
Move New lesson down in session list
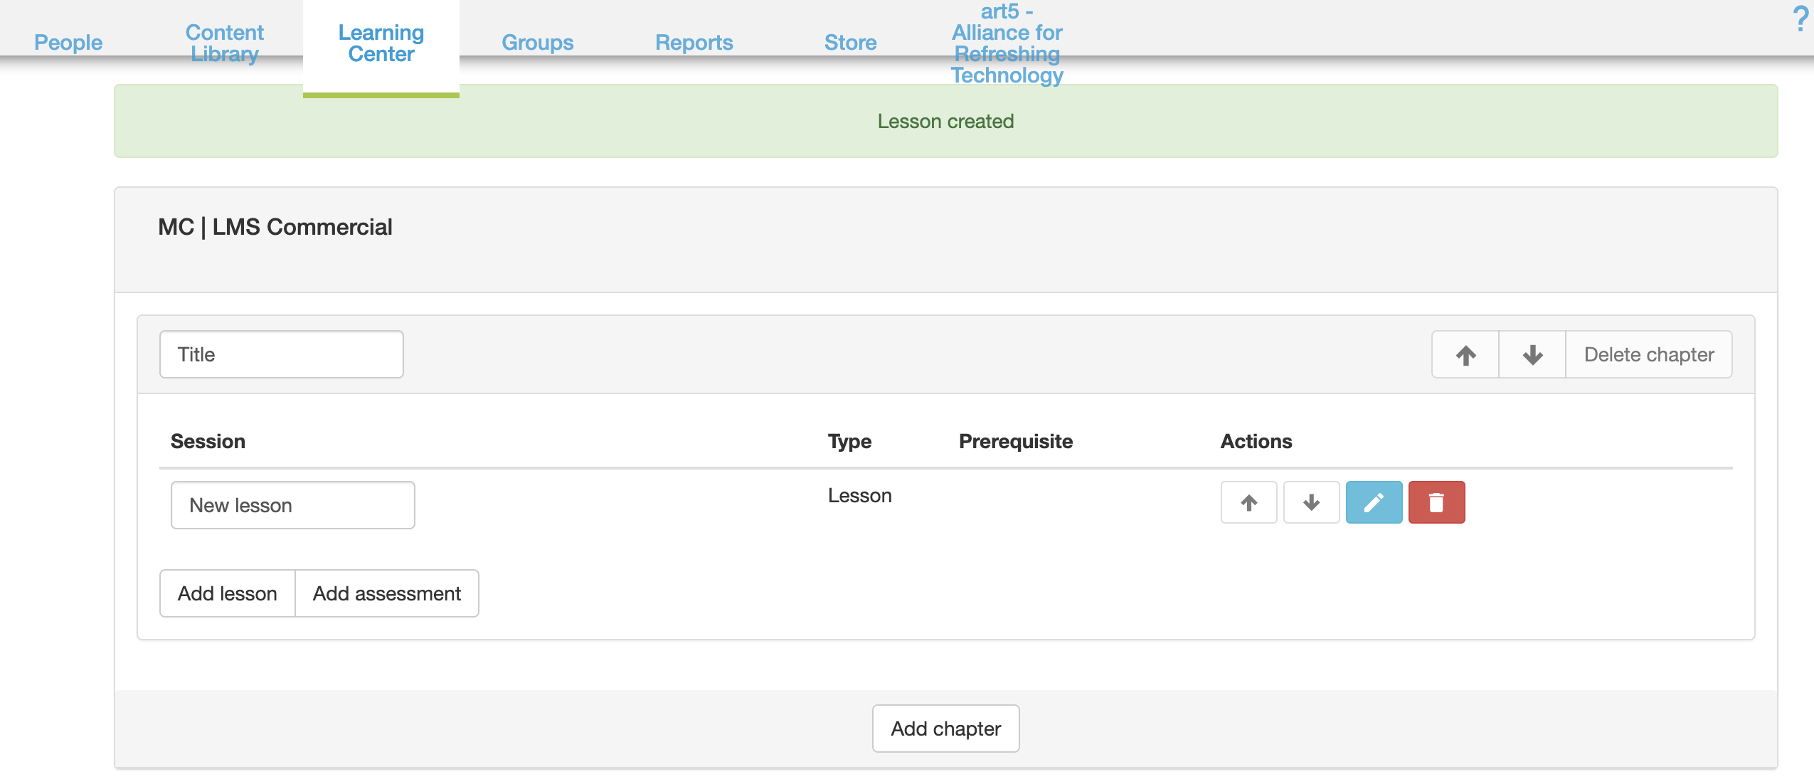tap(1311, 502)
